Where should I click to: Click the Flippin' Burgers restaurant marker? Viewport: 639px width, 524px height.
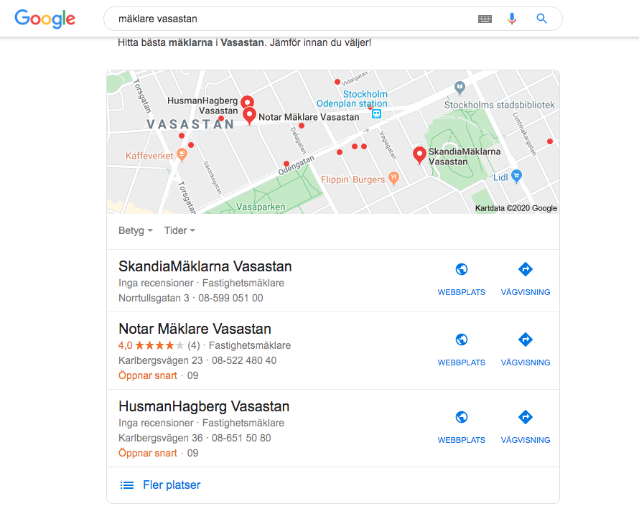coord(393,177)
